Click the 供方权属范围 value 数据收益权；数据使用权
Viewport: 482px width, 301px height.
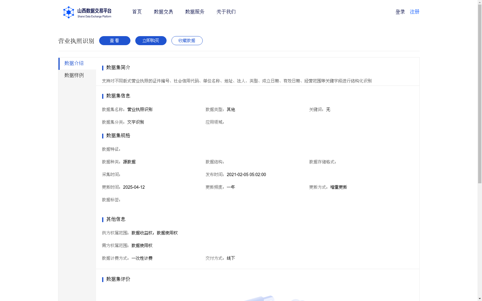[x=155, y=233]
